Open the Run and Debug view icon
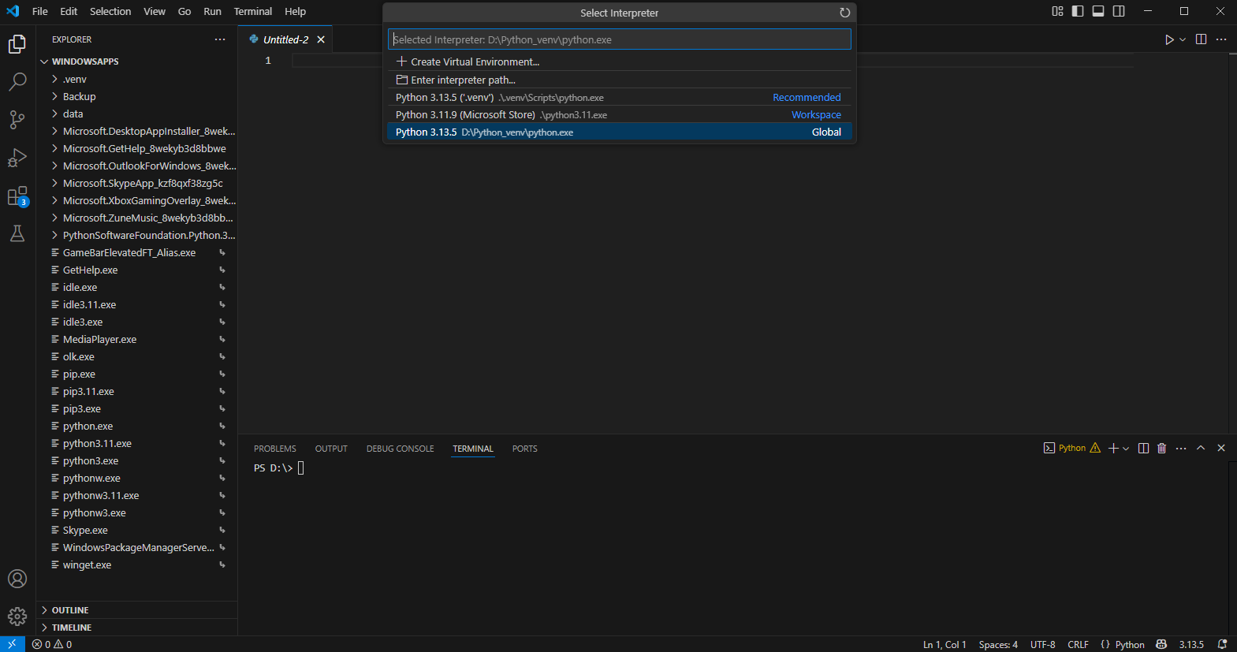Screen dimensions: 1237x652 coord(17,158)
